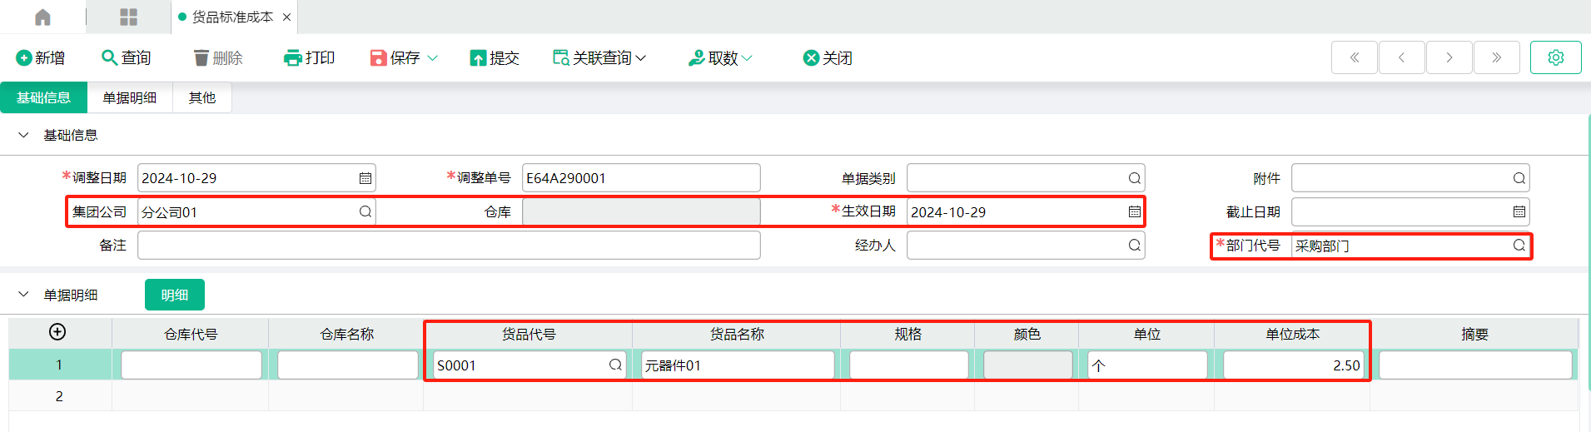
Task: Switch to the 其他 tab
Action: 202,97
